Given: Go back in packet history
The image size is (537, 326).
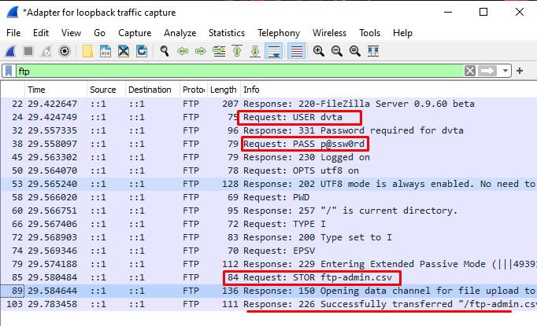Looking at the screenshot, I should coord(183,51).
